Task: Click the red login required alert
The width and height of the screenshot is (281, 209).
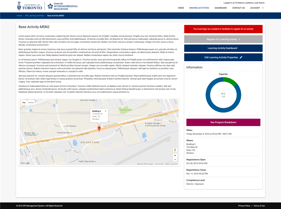Action: click(x=223, y=29)
